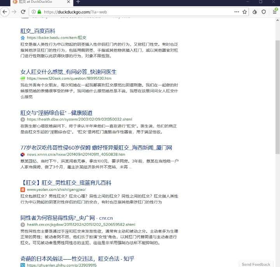Click the blue Zhihu favicon beside zhuanlan.zhihu.com
This screenshot has height=267, width=280.
[x=23, y=265]
